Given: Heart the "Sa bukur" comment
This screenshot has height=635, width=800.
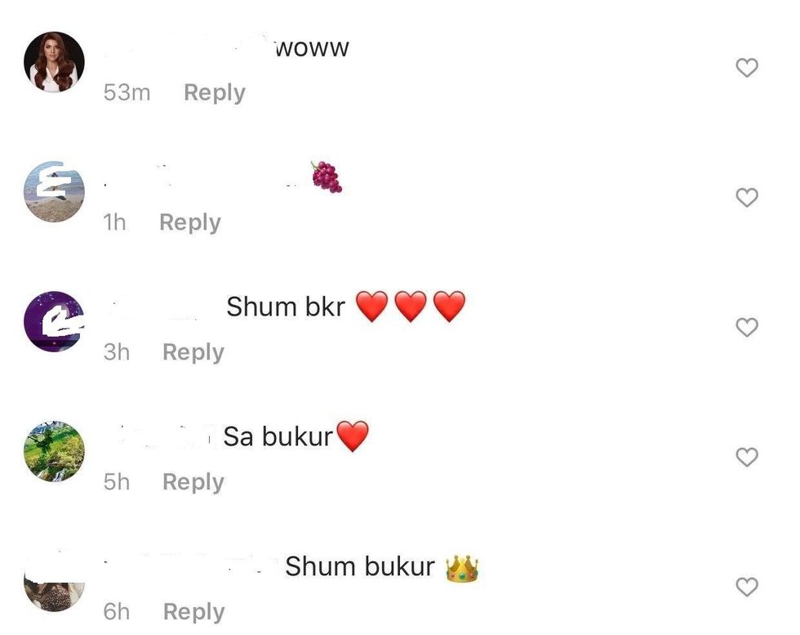Looking at the screenshot, I should [747, 457].
